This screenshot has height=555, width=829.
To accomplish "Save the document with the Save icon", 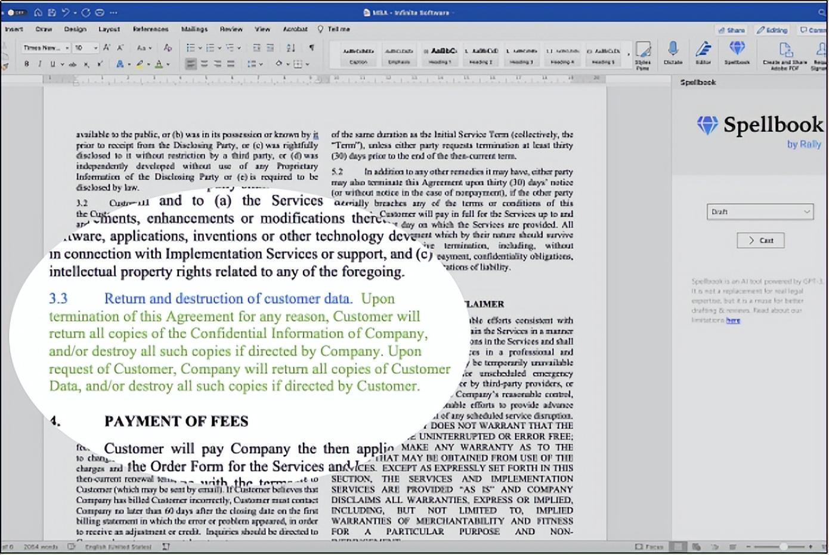I will (52, 13).
